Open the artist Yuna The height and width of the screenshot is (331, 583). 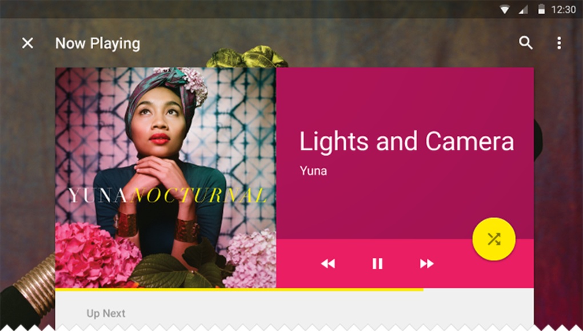(313, 171)
